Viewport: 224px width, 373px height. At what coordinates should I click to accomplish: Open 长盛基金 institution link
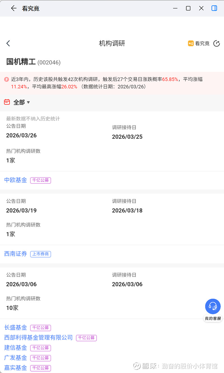pos(16,327)
